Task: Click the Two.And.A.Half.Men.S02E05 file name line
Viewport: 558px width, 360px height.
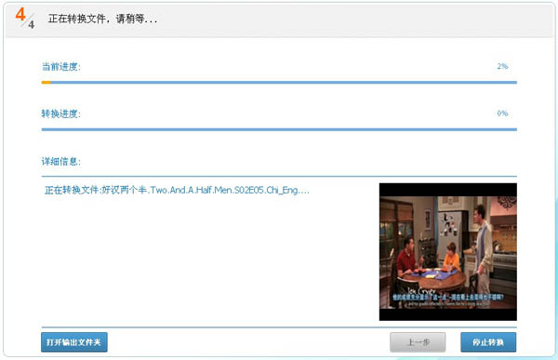Action: 177,190
